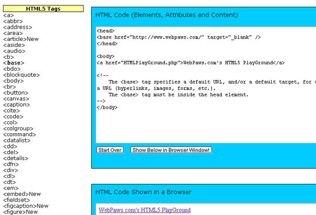Select the <body> tag
This screenshot has height=215, width=316.
[13, 81]
